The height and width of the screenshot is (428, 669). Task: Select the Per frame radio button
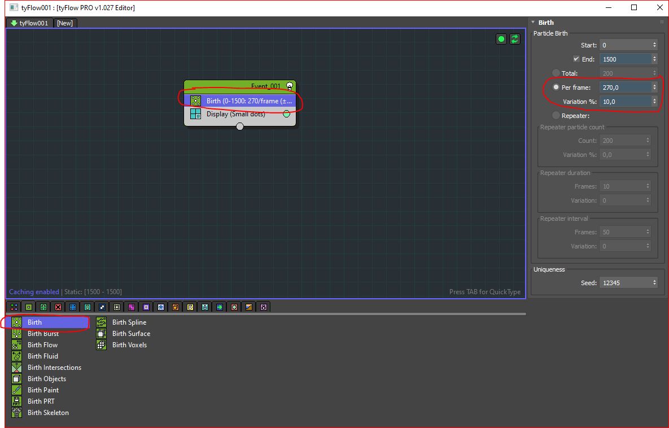[x=556, y=87]
